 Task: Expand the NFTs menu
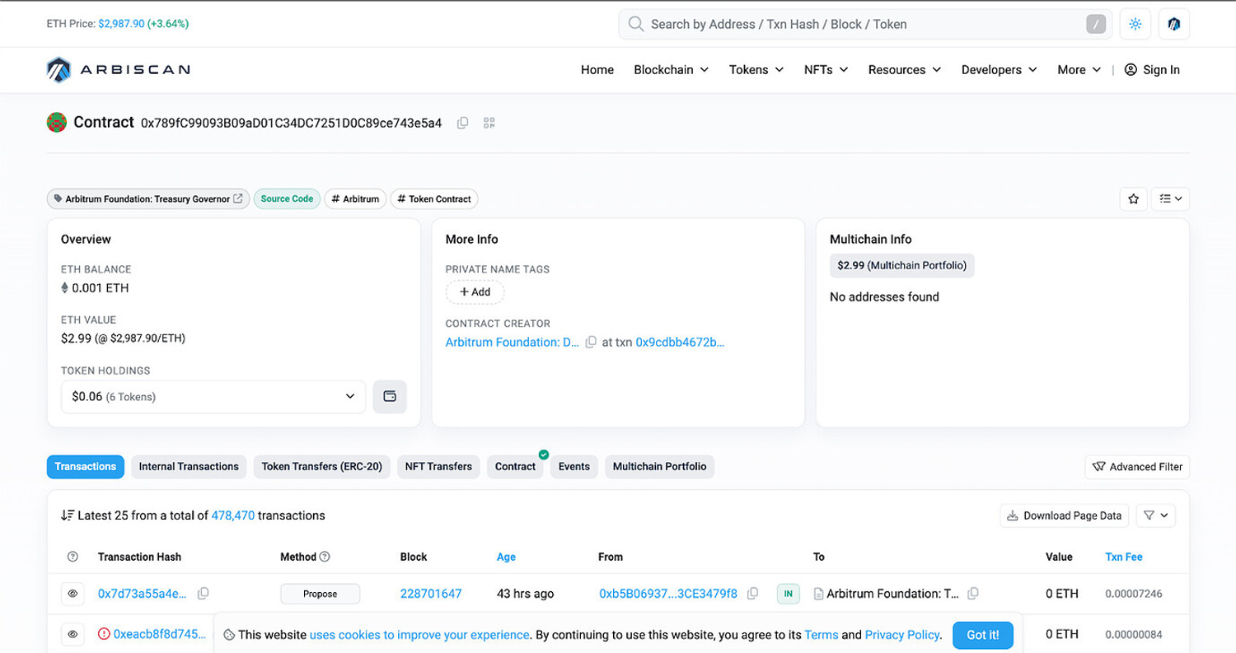826,70
